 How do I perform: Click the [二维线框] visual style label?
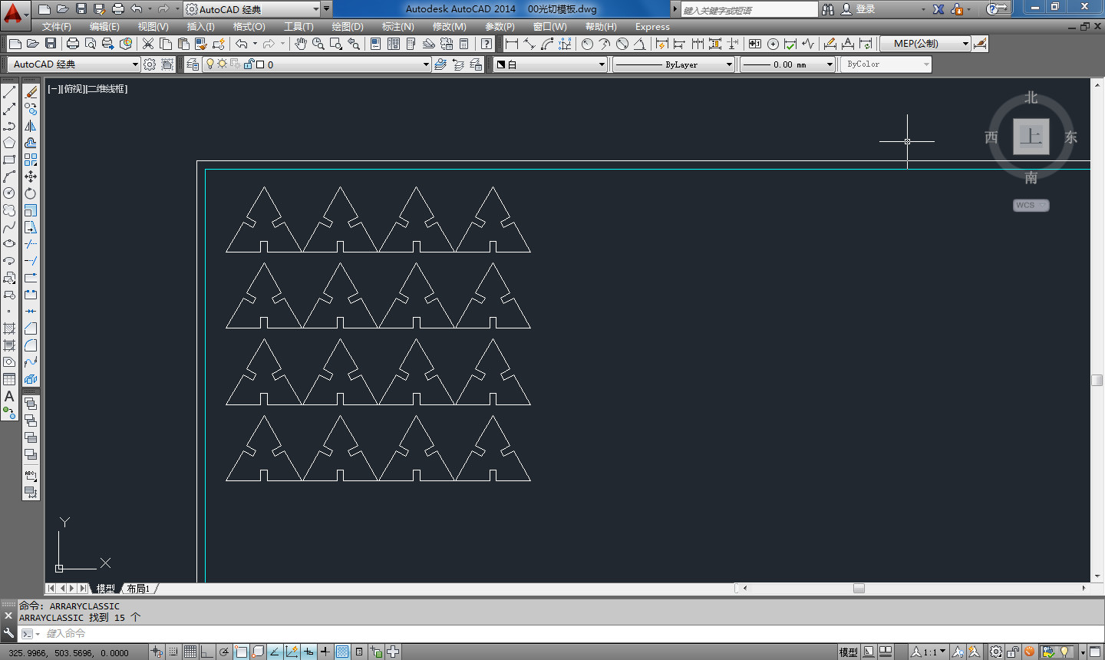[107, 89]
